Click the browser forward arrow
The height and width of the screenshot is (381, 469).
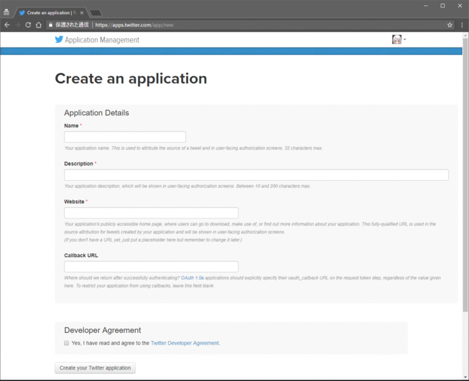pos(18,25)
